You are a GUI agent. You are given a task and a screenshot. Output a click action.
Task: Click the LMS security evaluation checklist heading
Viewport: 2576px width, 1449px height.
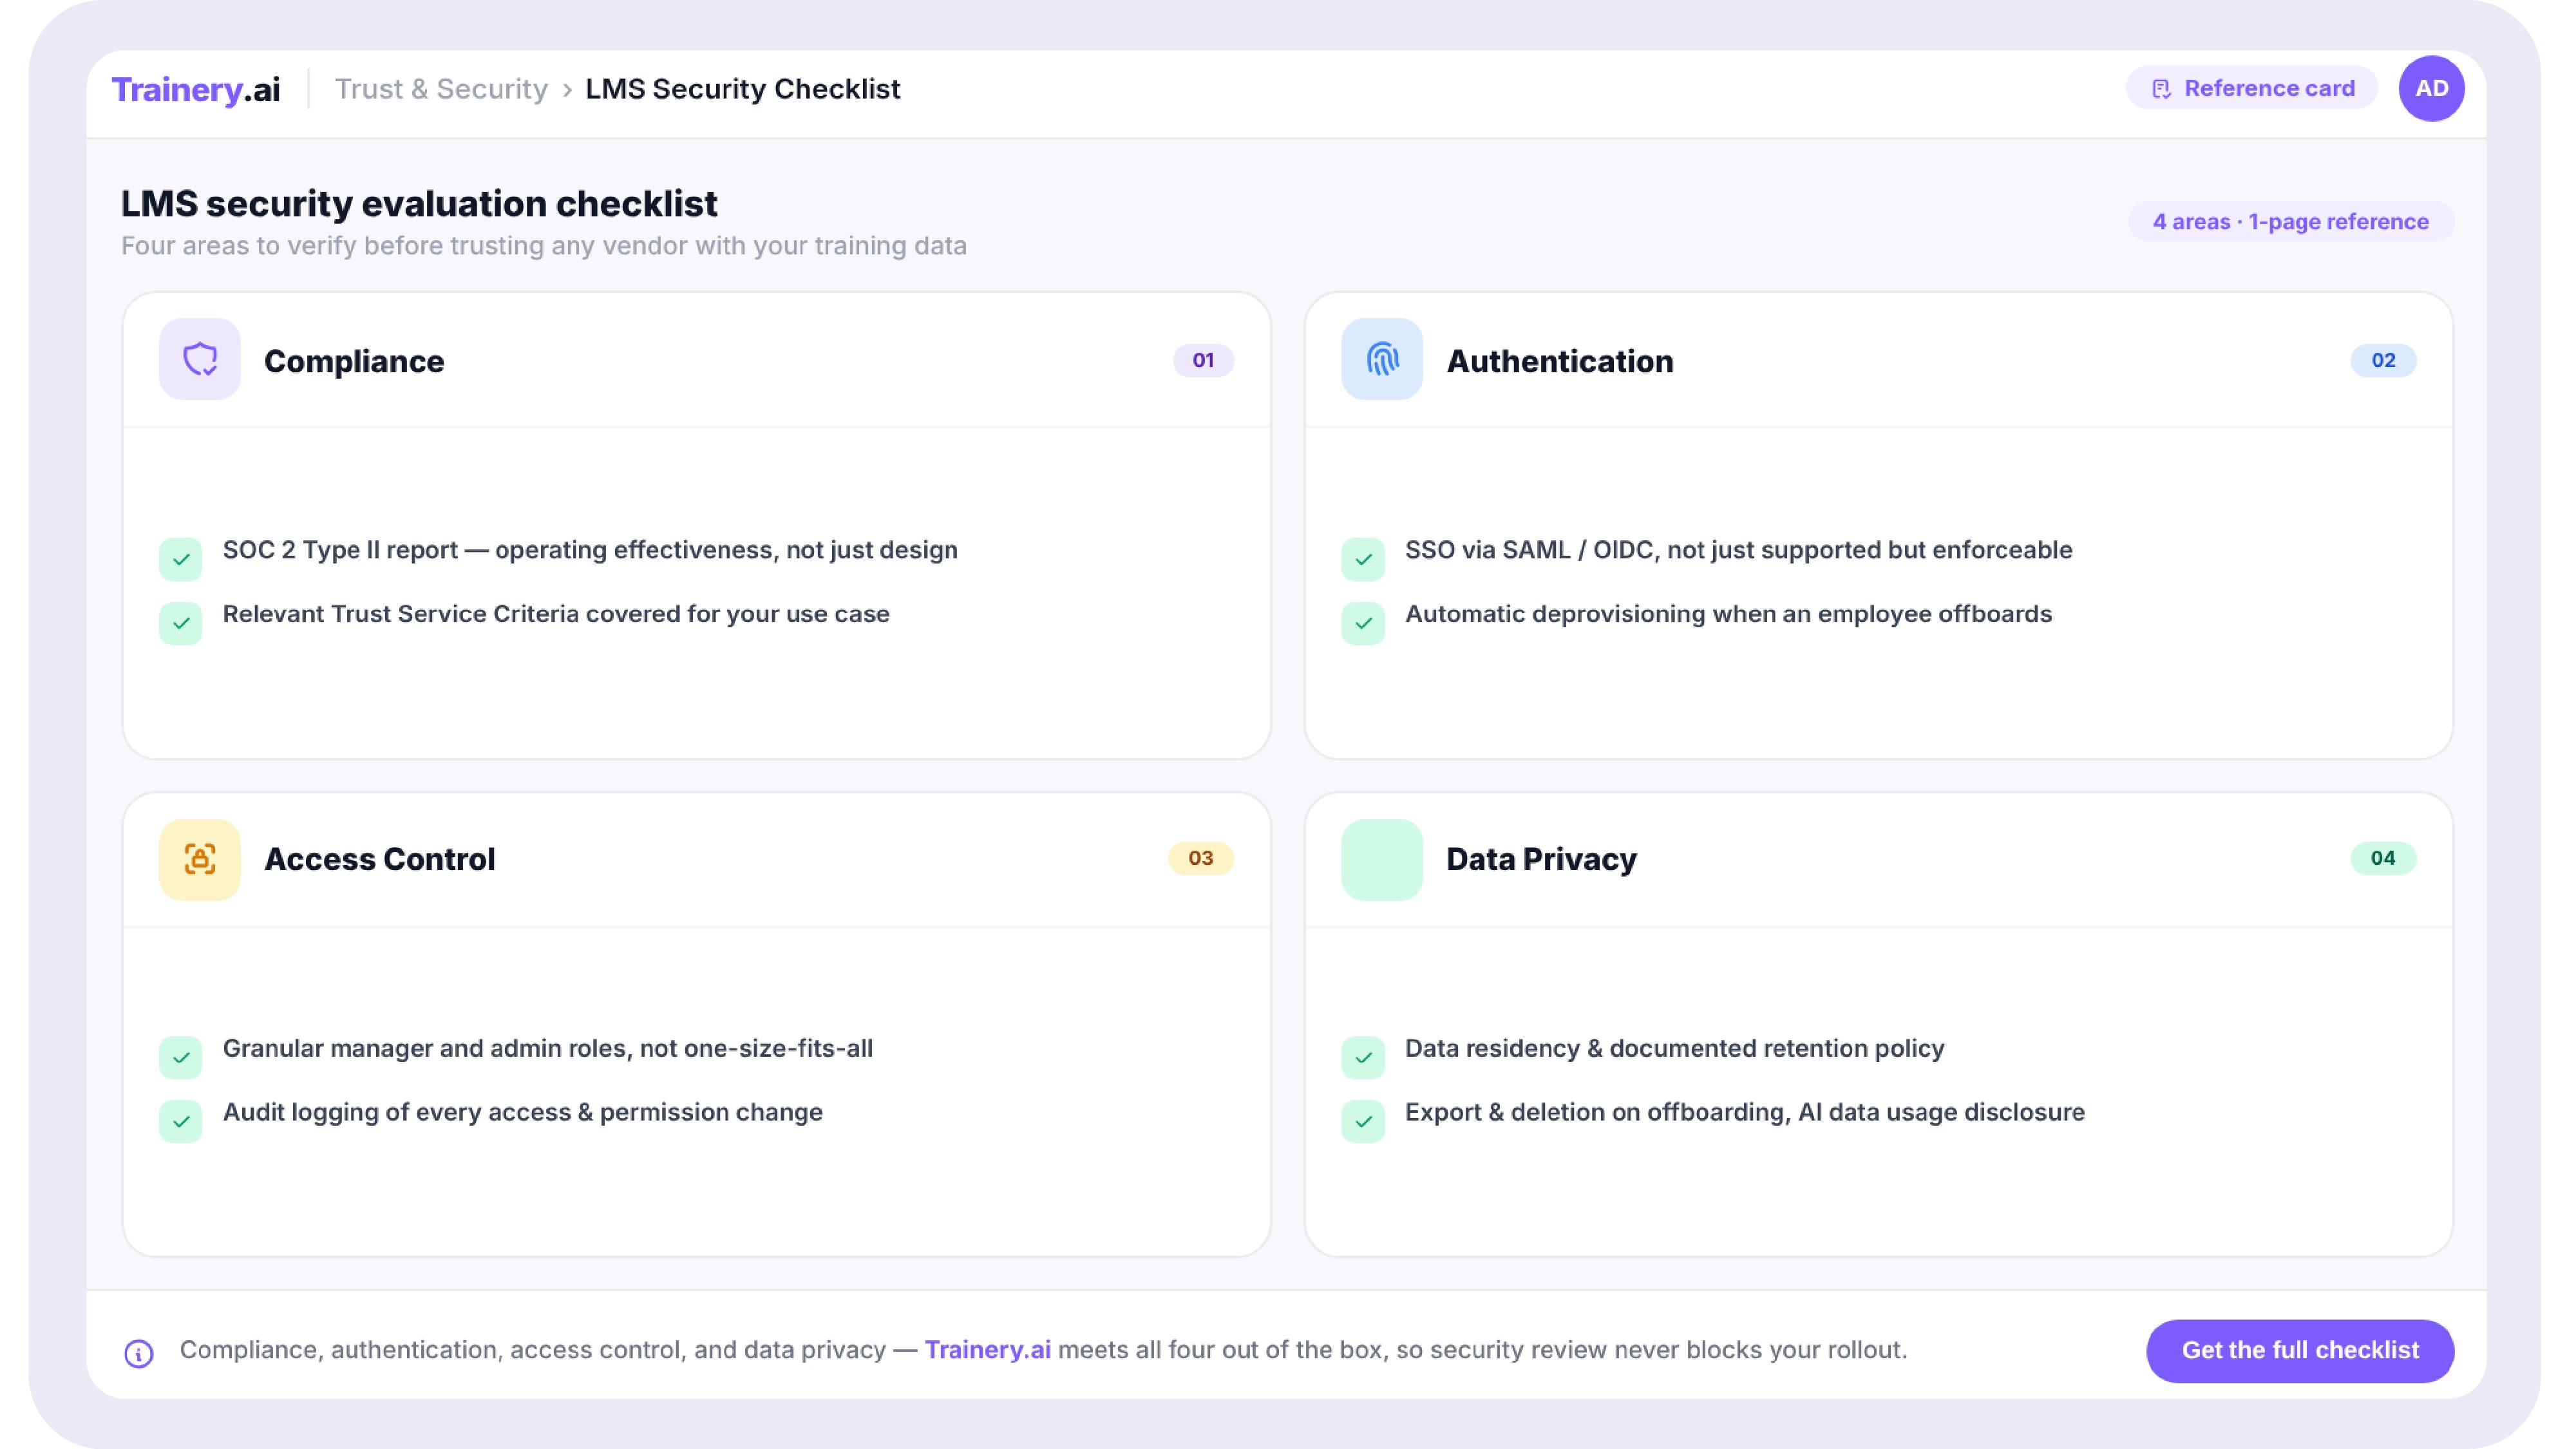419,204
